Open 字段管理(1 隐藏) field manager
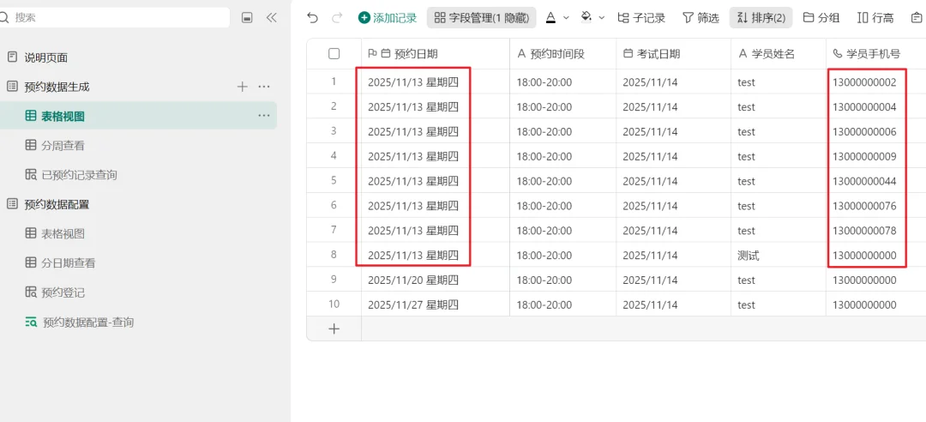Screen dimensions: 926x422 [x=481, y=18]
